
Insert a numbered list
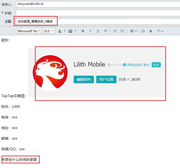122,31
